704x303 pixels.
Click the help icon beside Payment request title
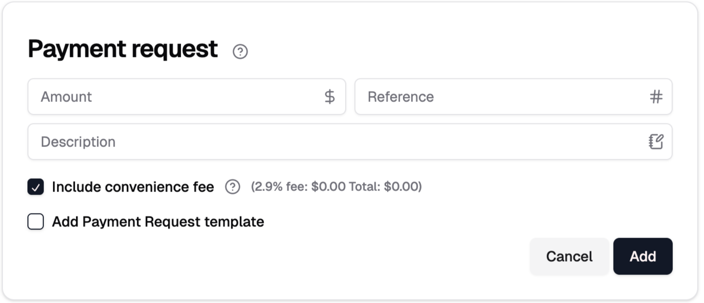[x=240, y=52]
